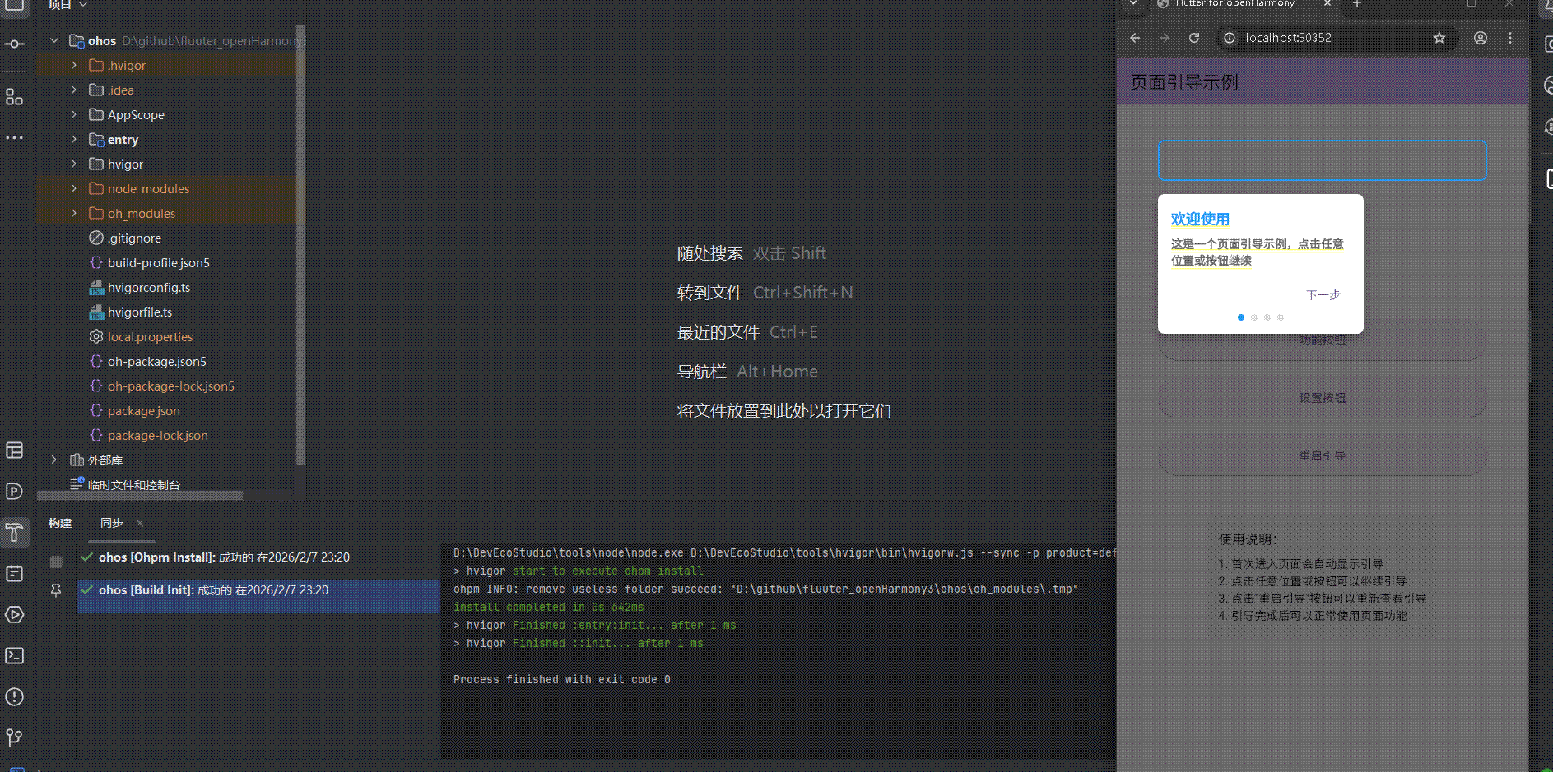Click project tree horizontal scrollbar
The image size is (1553, 772).
140,496
